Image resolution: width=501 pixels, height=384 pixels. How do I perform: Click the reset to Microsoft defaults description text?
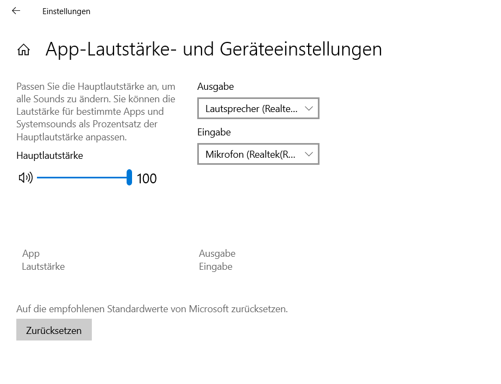tap(152, 309)
